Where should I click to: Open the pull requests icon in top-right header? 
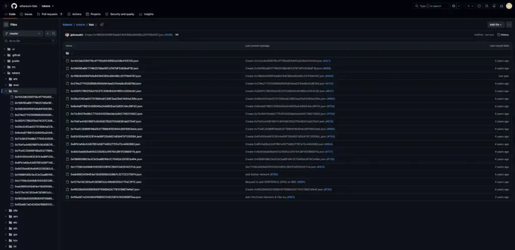coord(486,6)
